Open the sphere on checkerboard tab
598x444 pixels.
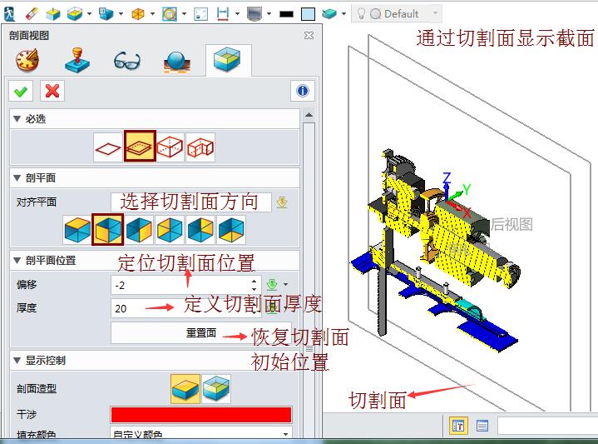coord(177,61)
